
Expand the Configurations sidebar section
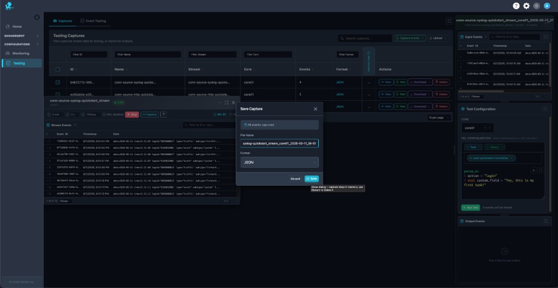(x=21, y=45)
